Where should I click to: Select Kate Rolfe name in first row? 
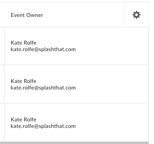click(23, 43)
